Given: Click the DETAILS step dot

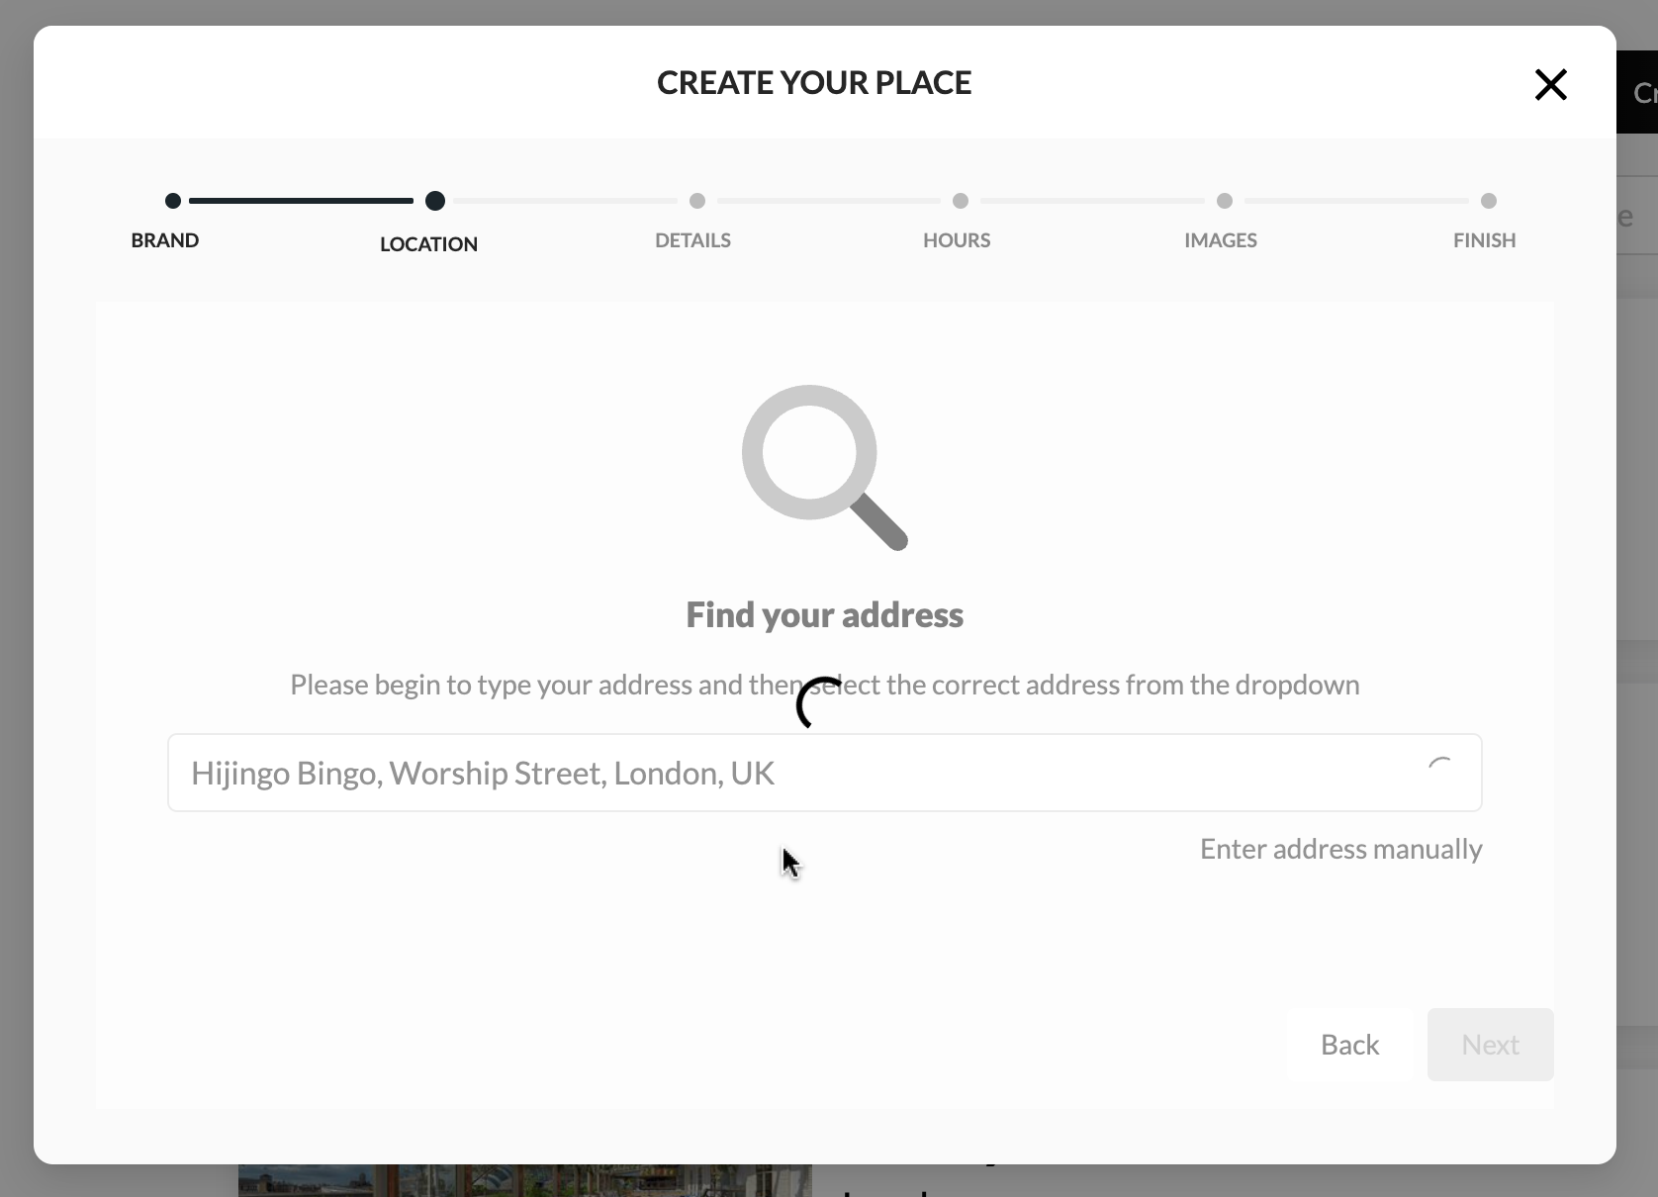Looking at the screenshot, I should [x=697, y=201].
